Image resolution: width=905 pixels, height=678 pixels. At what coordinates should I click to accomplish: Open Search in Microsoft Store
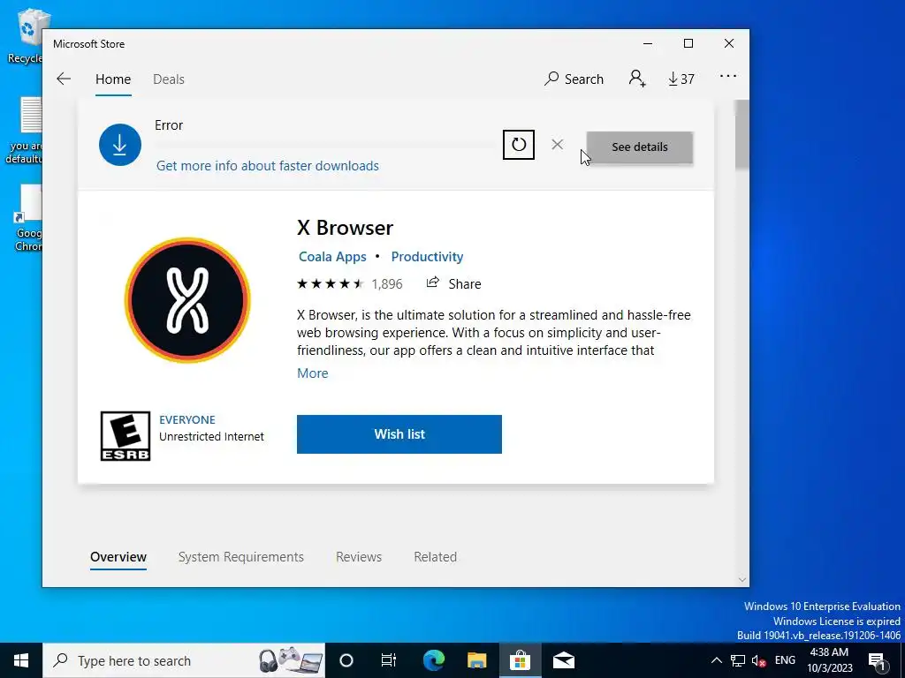tap(574, 79)
